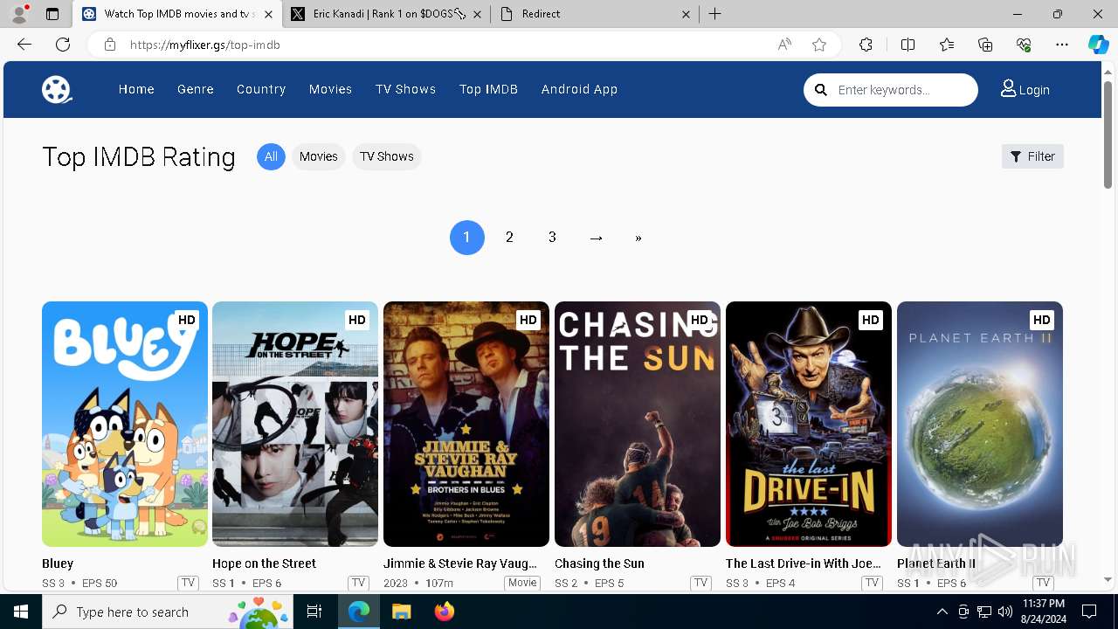Click the next page arrow
This screenshot has height=629, width=1118.
(596, 238)
